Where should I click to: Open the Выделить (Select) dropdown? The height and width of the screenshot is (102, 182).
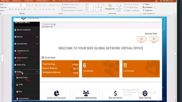click(148, 10)
